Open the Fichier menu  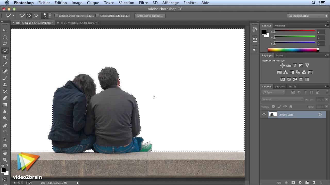pos(44,3)
